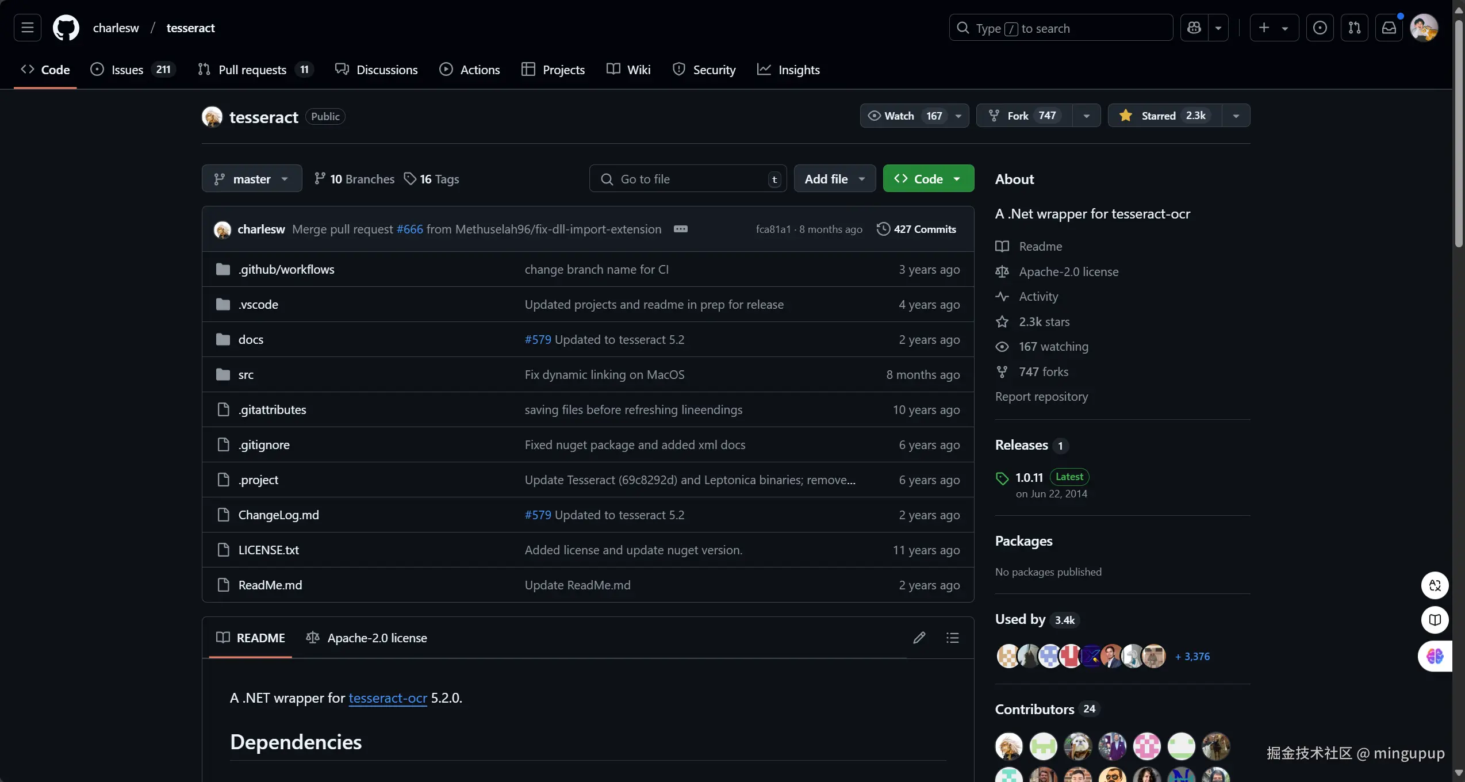Open notifications inbox icon

(1389, 28)
